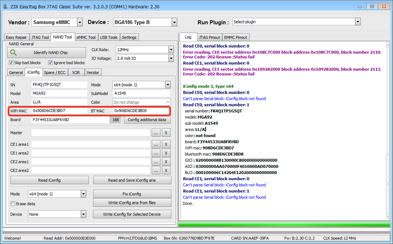The image size is (393, 244).
Task: Switch to the Easy Repair tab
Action: pyautogui.click(x=16, y=37)
